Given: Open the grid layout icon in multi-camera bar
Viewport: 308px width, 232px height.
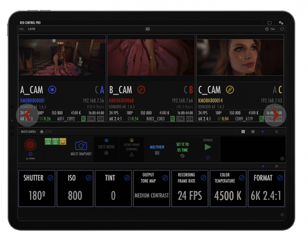Looking at the screenshot, I should click(243, 132).
